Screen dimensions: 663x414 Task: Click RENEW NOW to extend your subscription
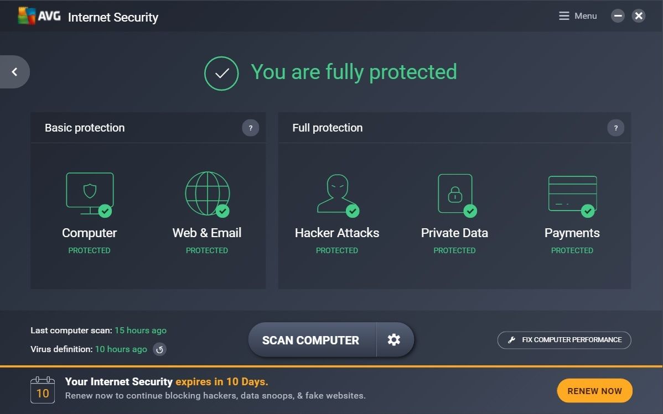coord(594,390)
